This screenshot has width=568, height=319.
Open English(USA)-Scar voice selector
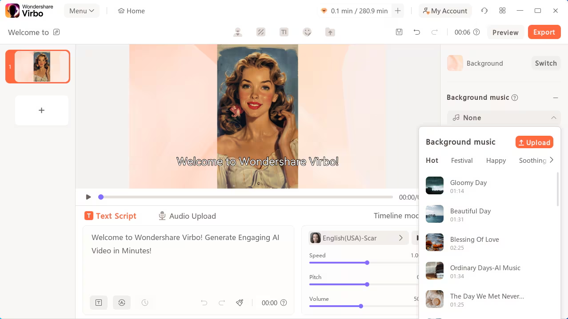(x=358, y=238)
